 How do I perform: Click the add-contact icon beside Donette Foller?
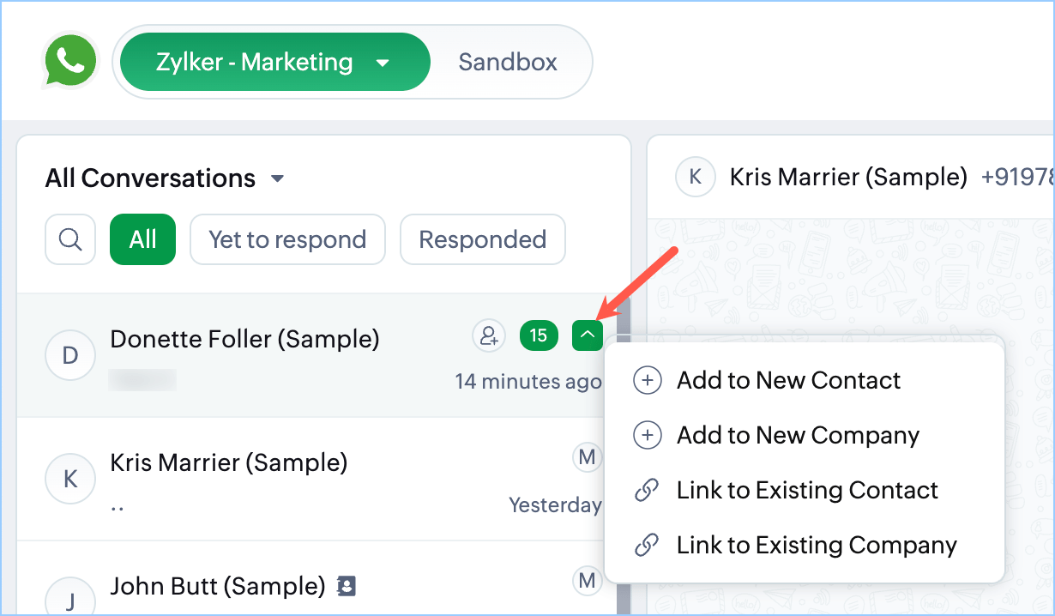[x=489, y=335]
